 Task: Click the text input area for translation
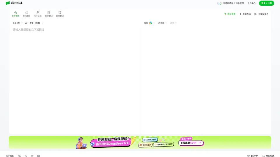pos(74,78)
